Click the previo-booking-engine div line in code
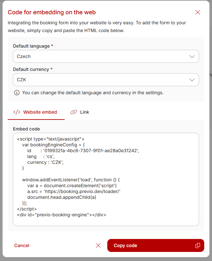This screenshot has width=212, height=261. coord(61,215)
